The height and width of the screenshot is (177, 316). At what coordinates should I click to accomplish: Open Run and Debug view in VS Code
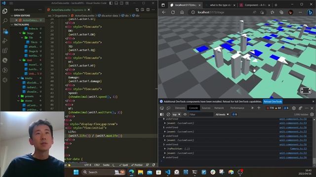(5, 41)
